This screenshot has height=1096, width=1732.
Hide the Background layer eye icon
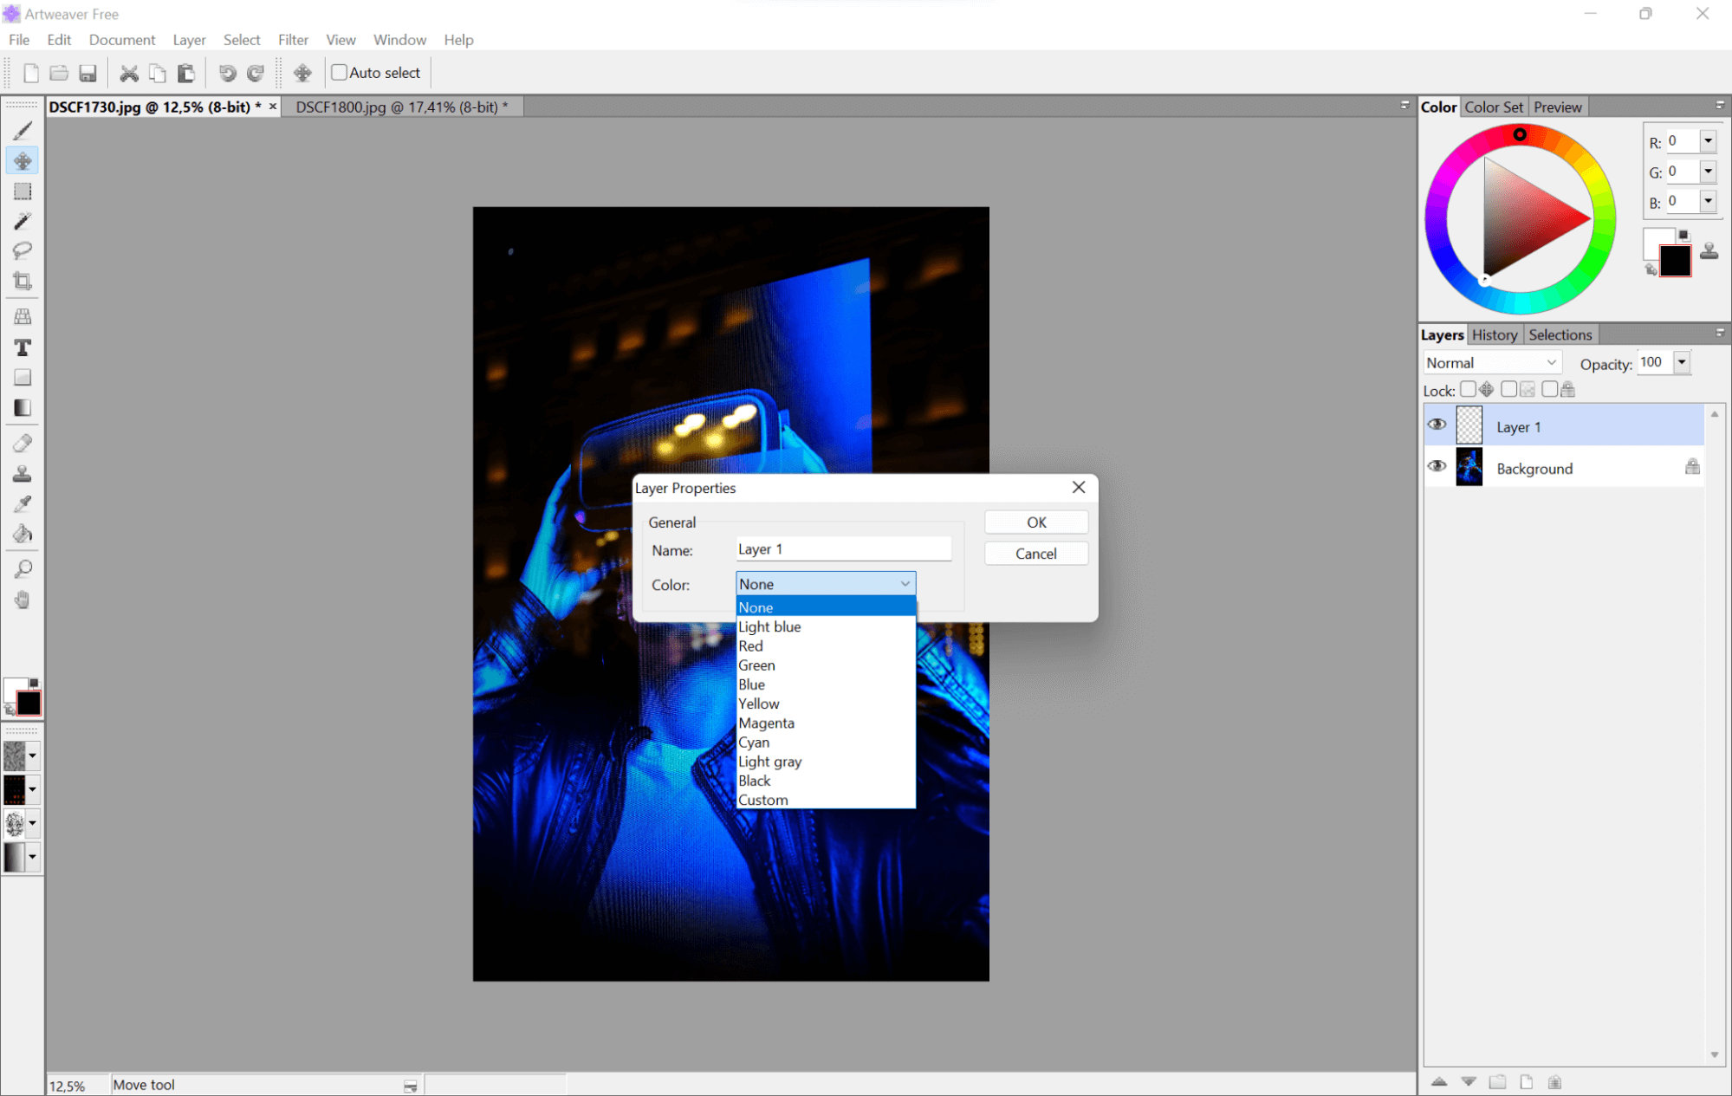pos(1437,466)
